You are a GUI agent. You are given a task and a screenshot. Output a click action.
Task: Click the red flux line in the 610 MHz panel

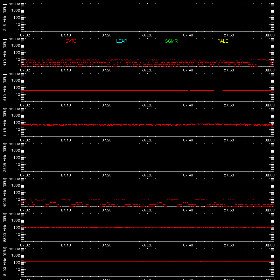147,91
